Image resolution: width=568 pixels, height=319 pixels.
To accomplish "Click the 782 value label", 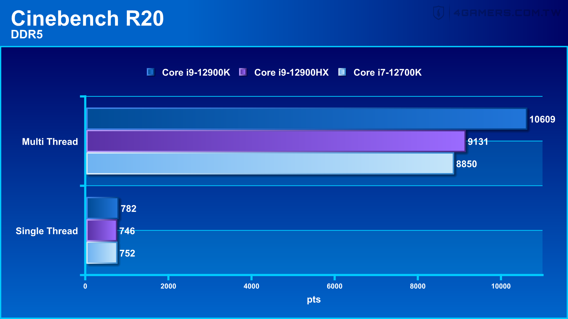I will coord(129,209).
